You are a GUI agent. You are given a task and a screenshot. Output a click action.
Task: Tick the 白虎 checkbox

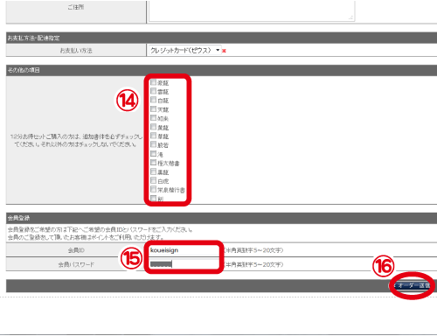tap(154, 180)
